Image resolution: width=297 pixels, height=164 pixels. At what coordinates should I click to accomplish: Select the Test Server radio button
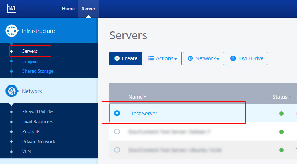click(x=117, y=113)
